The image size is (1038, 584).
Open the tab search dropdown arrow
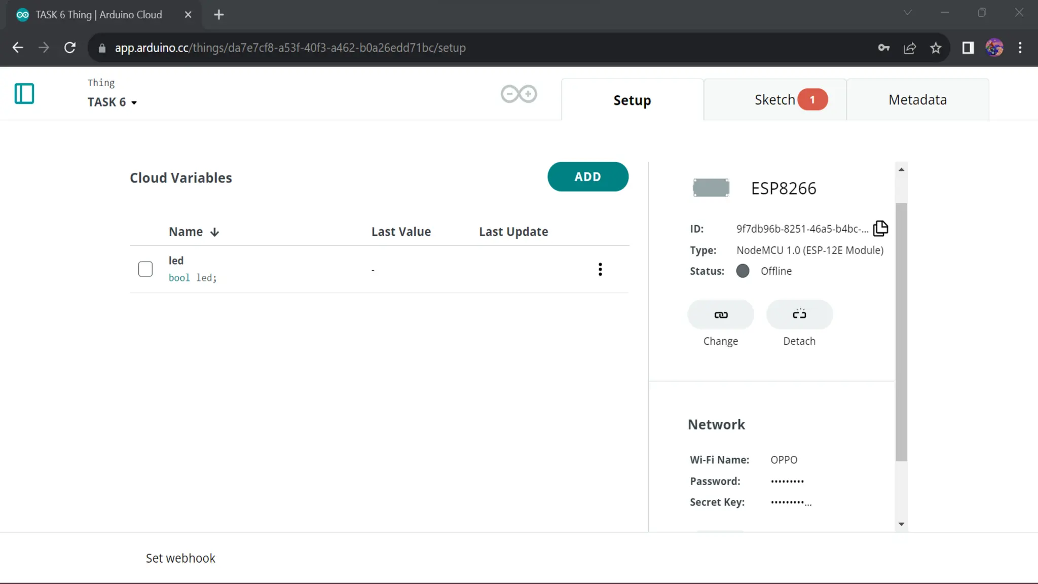pyautogui.click(x=907, y=13)
